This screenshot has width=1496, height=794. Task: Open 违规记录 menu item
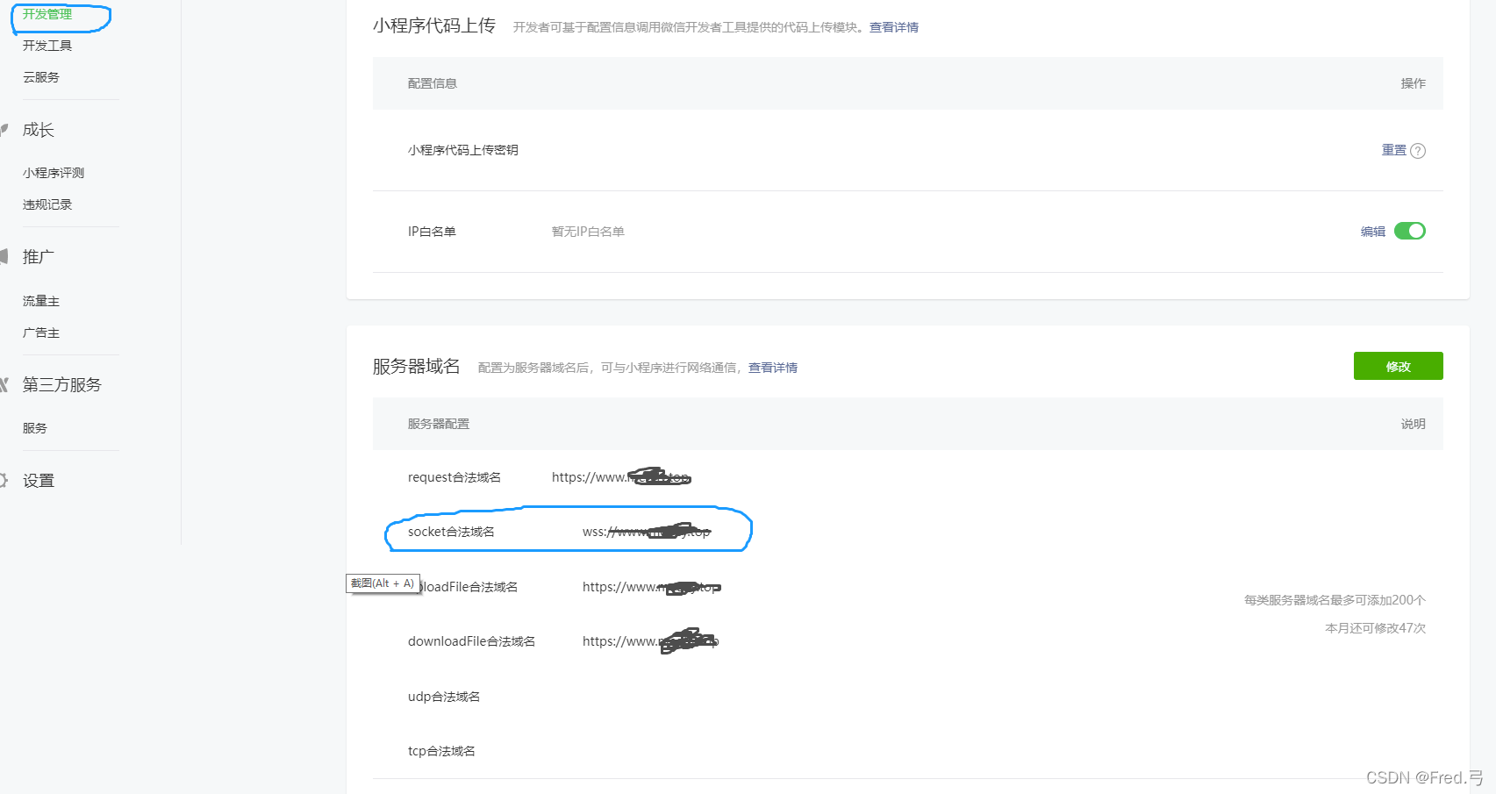pyautogui.click(x=47, y=204)
